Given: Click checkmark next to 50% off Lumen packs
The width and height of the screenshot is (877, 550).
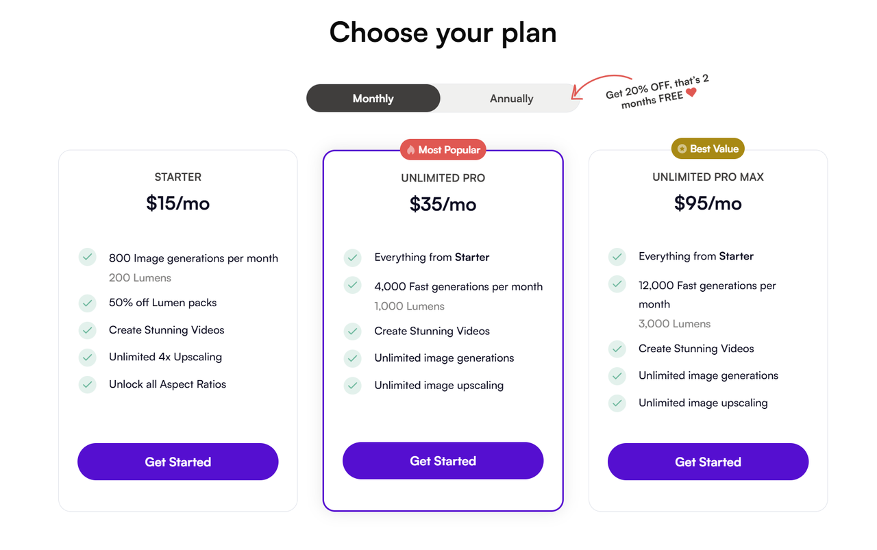Looking at the screenshot, I should (88, 303).
